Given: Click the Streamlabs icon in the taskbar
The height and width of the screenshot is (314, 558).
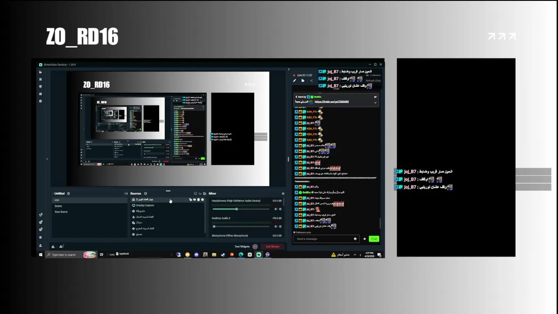Looking at the screenshot, I should click(259, 255).
